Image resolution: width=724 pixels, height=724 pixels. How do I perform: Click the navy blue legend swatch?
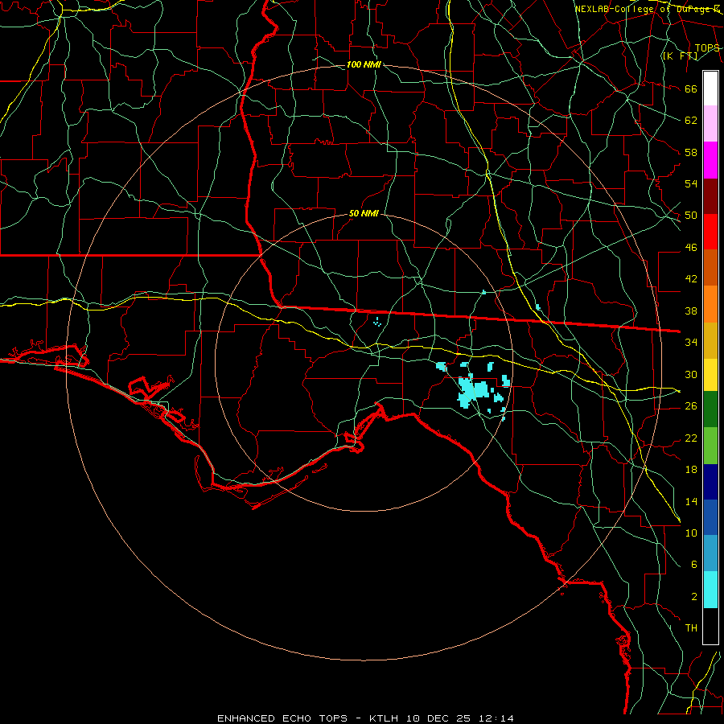[710, 482]
